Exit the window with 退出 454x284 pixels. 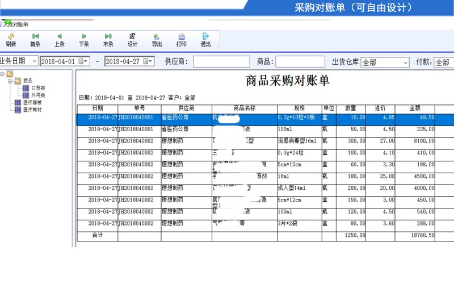pyautogui.click(x=205, y=40)
